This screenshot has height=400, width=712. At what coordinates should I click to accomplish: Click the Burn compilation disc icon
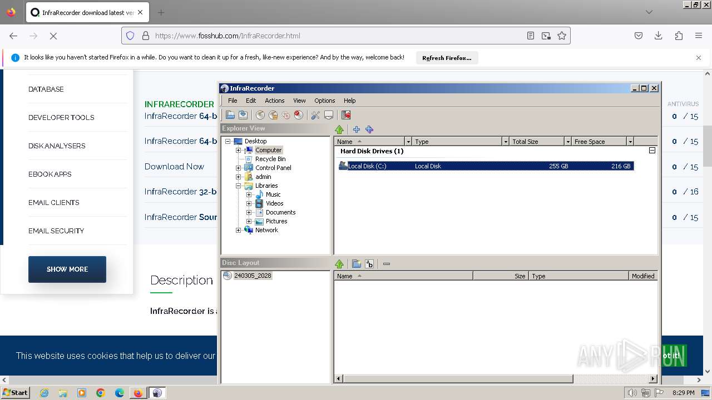tap(260, 115)
